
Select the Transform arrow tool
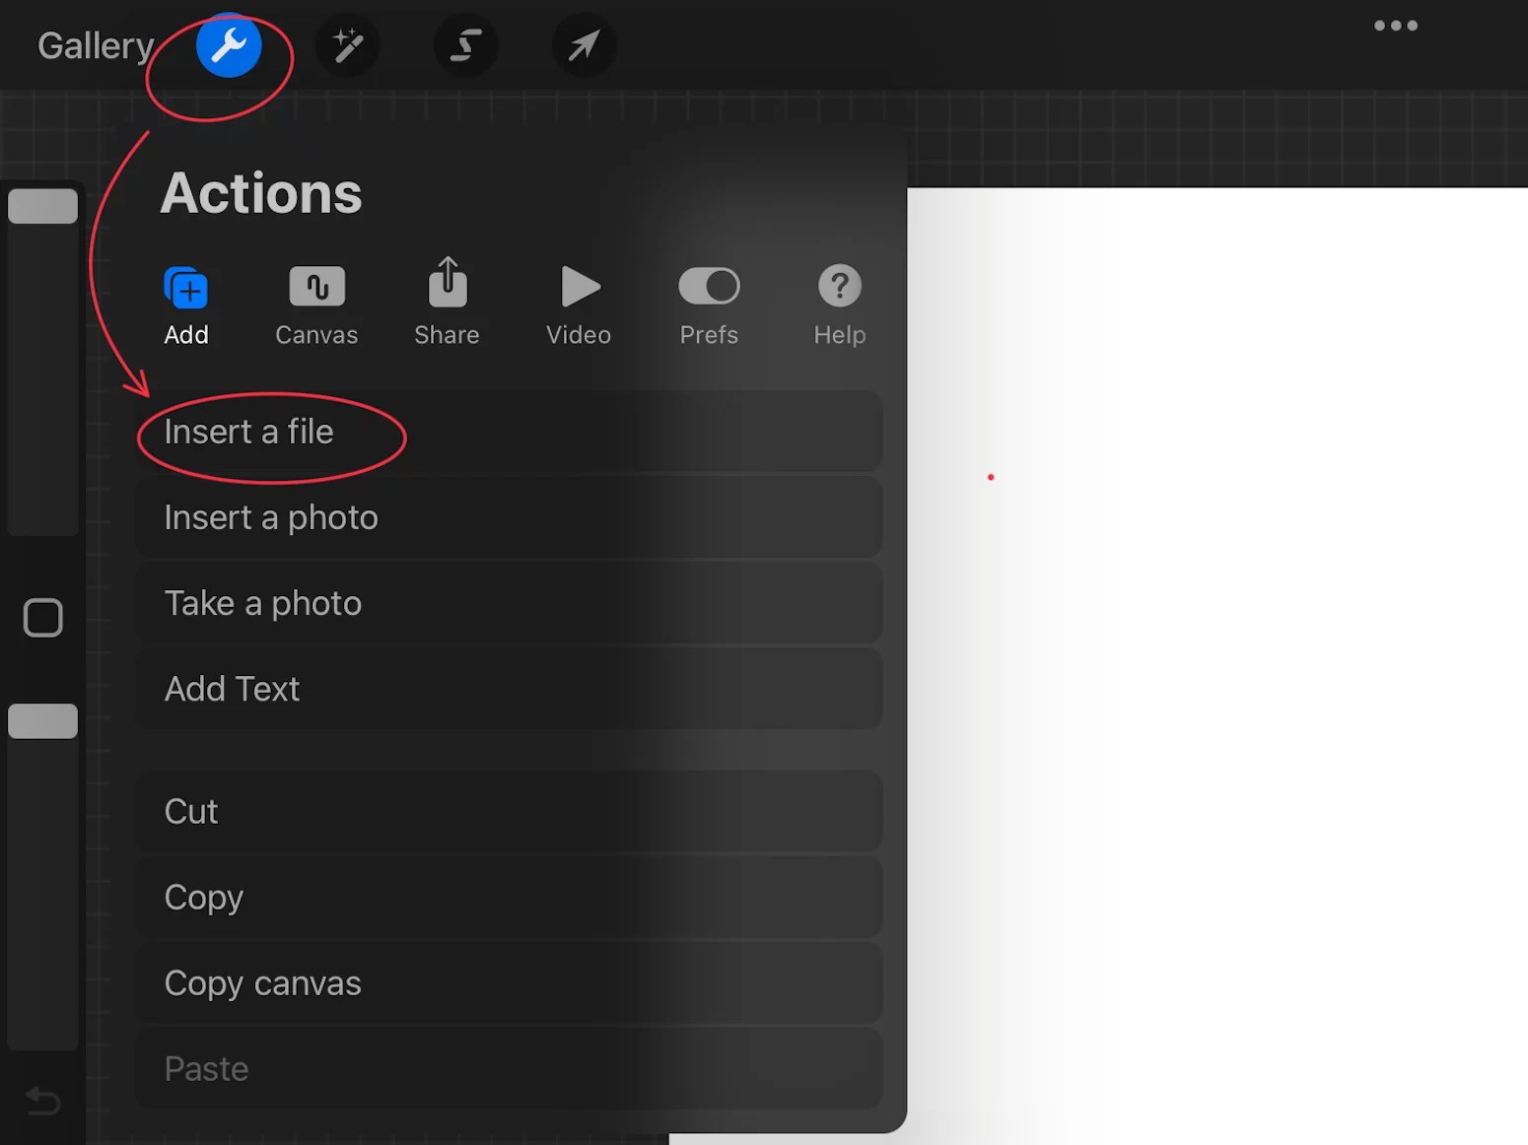coord(584,45)
